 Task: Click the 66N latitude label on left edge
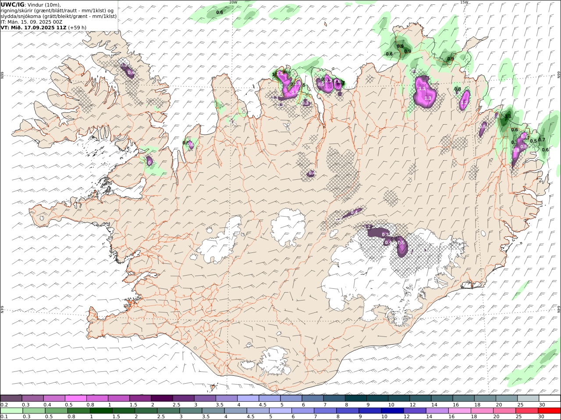2,76
